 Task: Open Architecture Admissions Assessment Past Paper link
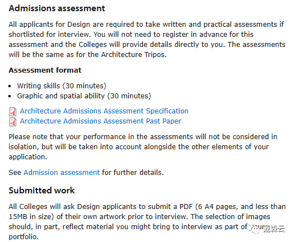(100, 121)
